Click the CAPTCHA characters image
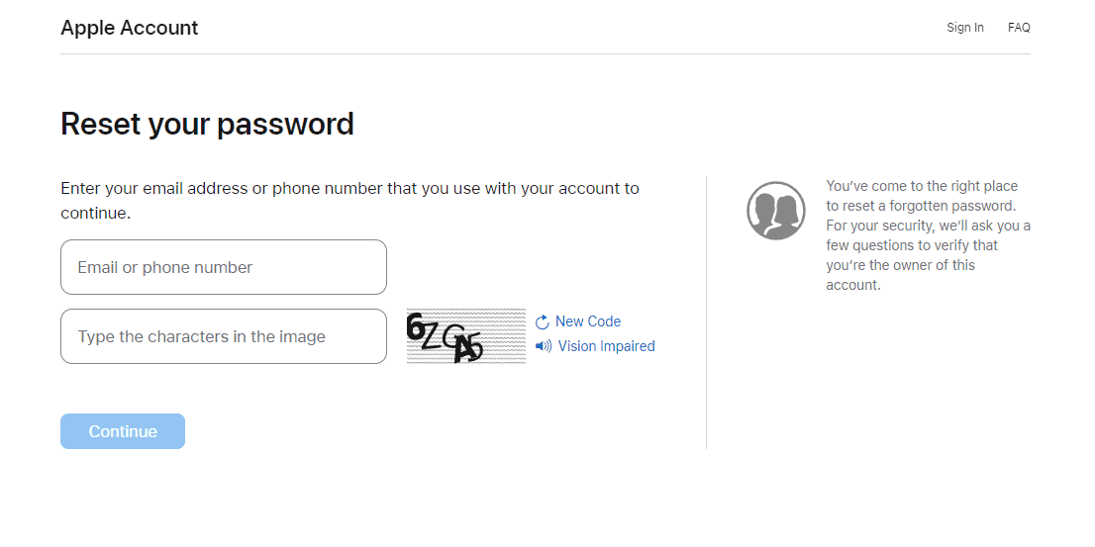1095x547 pixels. click(x=465, y=336)
